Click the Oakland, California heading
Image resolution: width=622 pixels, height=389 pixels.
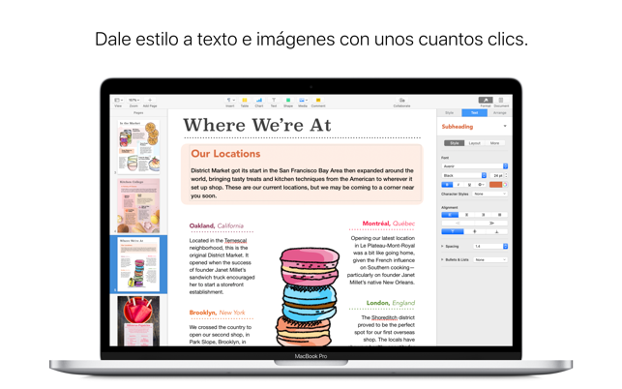click(x=216, y=225)
